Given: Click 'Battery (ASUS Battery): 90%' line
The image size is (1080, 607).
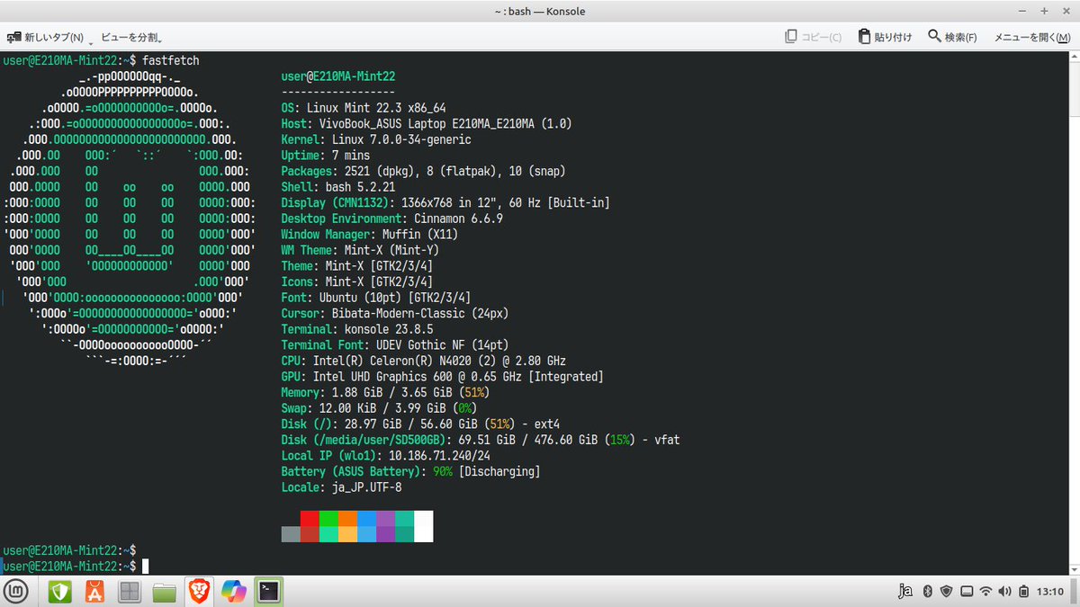Looking at the screenshot, I should pyautogui.click(x=411, y=472).
